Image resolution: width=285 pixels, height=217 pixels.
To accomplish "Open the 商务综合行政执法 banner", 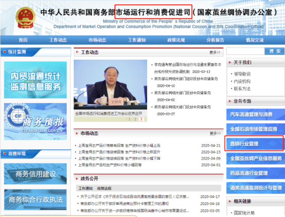I will (35, 199).
